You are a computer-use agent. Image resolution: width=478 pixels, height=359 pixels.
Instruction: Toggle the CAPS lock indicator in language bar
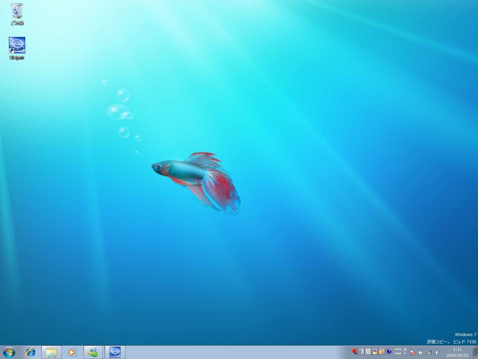(x=398, y=349)
